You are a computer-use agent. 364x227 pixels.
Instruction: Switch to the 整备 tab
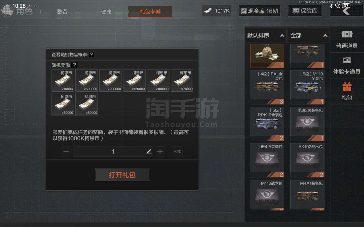point(62,12)
